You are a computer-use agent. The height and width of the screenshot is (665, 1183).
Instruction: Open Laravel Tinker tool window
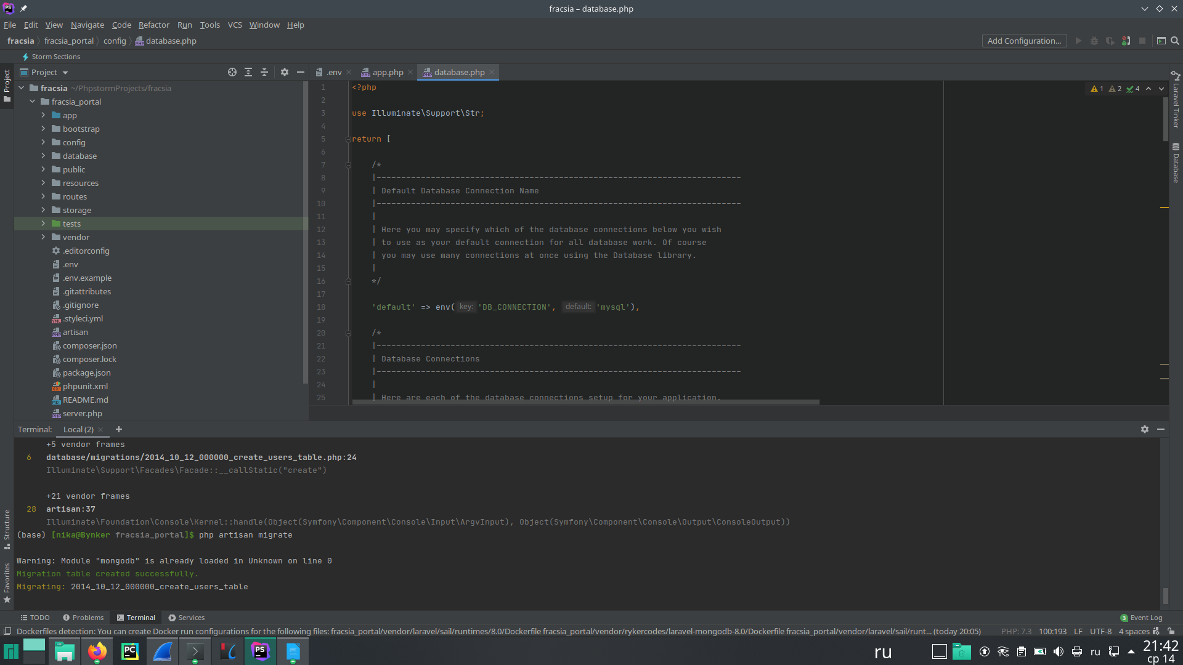tap(1176, 100)
